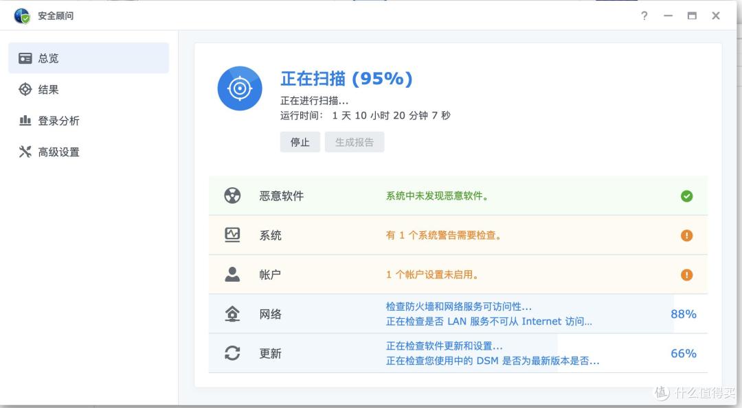Click the 系统 monitor icon
The image size is (742, 408).
point(232,235)
